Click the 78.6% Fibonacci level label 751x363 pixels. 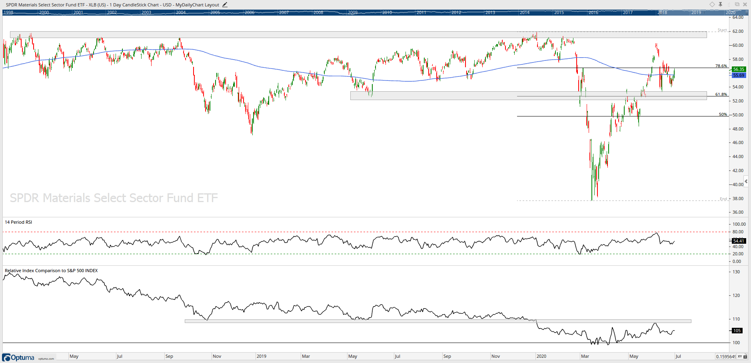721,66
